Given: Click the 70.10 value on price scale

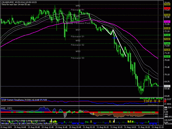Looking at the screenshot, I should pyautogui.click(x=167, y=75).
